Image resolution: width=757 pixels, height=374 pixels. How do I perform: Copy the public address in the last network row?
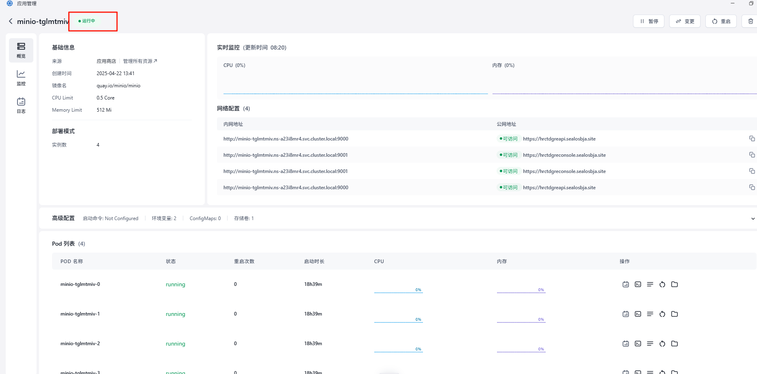pyautogui.click(x=752, y=187)
